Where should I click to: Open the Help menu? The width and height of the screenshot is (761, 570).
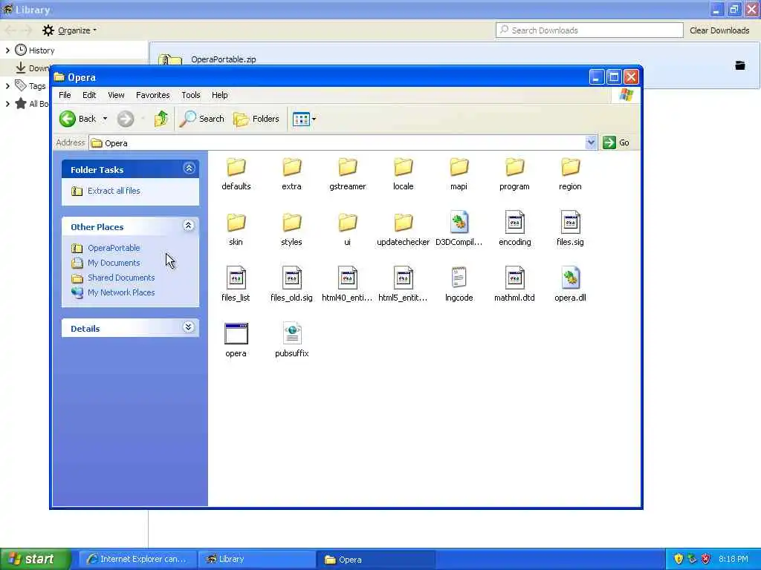(219, 95)
